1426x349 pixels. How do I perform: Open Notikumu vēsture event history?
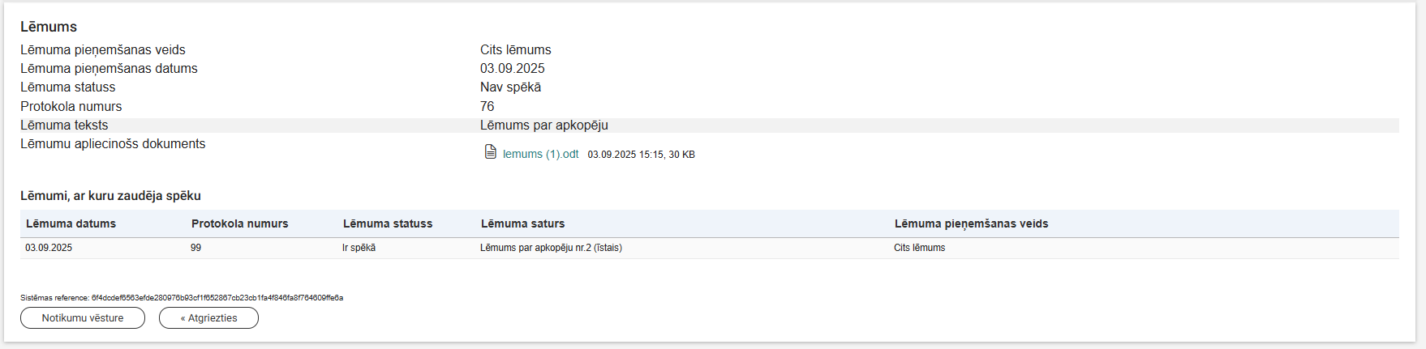click(83, 318)
